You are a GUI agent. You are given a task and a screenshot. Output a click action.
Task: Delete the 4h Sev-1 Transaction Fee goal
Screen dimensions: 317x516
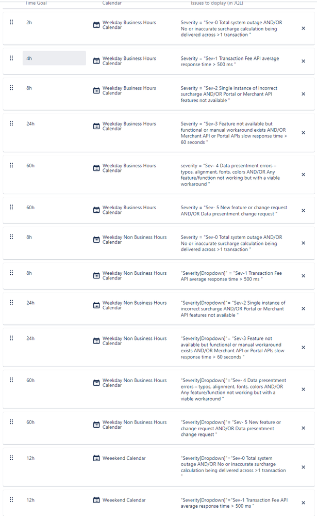(303, 61)
